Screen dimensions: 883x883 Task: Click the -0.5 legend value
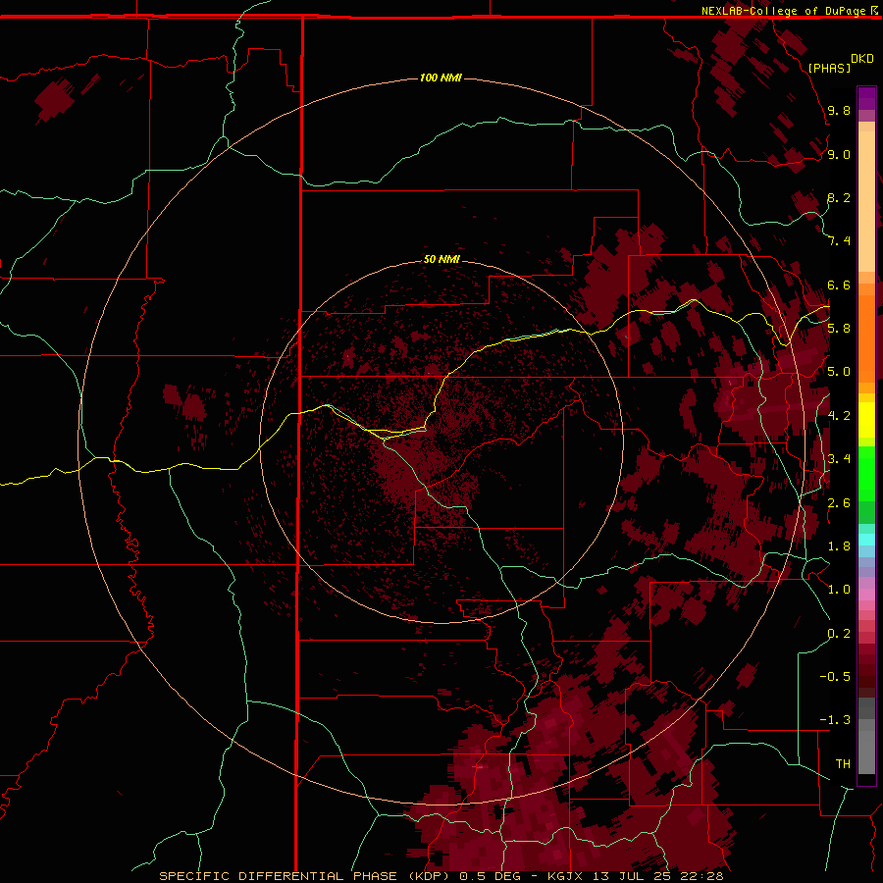[x=835, y=677]
